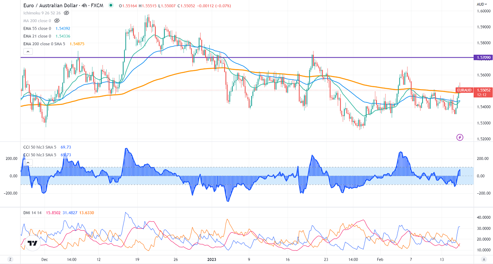
Task: Toggle visibility of MA 200 indicator
Action: [x=57, y=20]
